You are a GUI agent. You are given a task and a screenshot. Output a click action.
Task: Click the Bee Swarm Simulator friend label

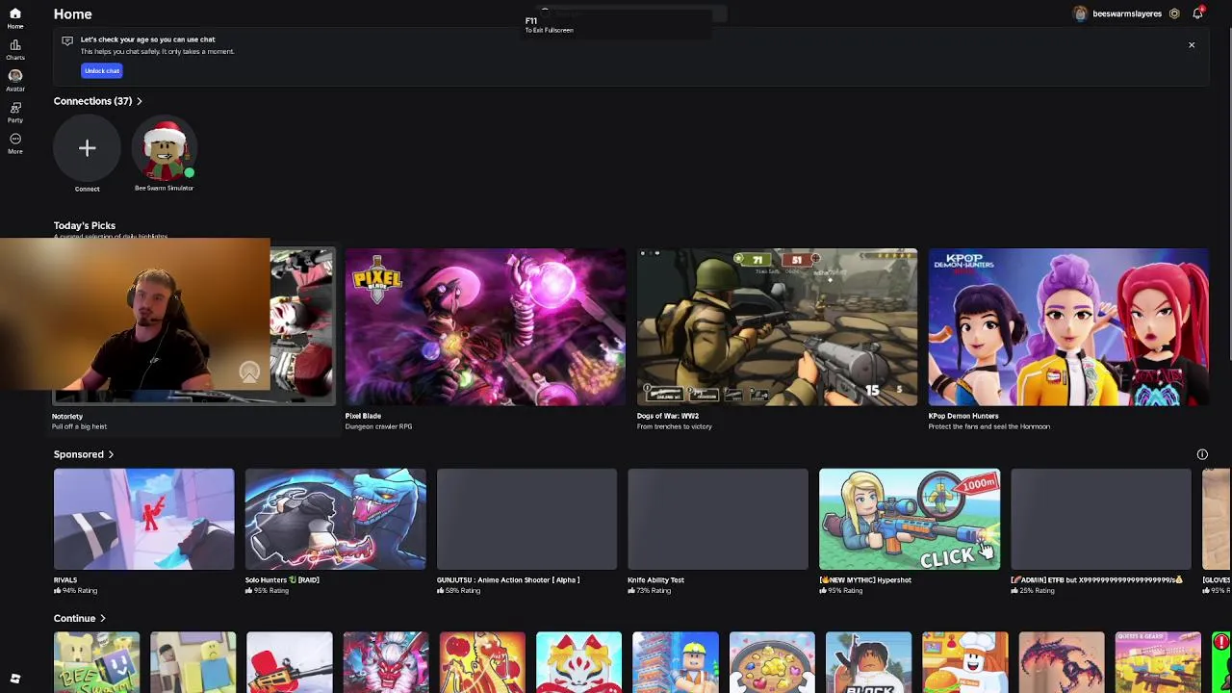tap(165, 188)
